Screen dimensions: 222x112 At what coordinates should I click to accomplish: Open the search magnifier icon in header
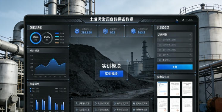pyautogui.click(x=177, y=20)
